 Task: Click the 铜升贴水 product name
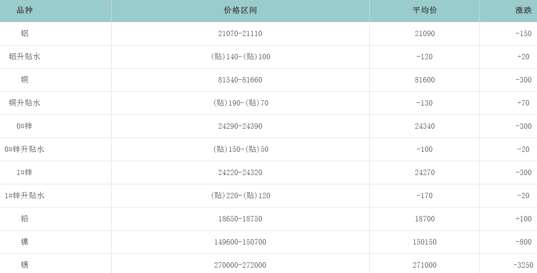(25, 103)
